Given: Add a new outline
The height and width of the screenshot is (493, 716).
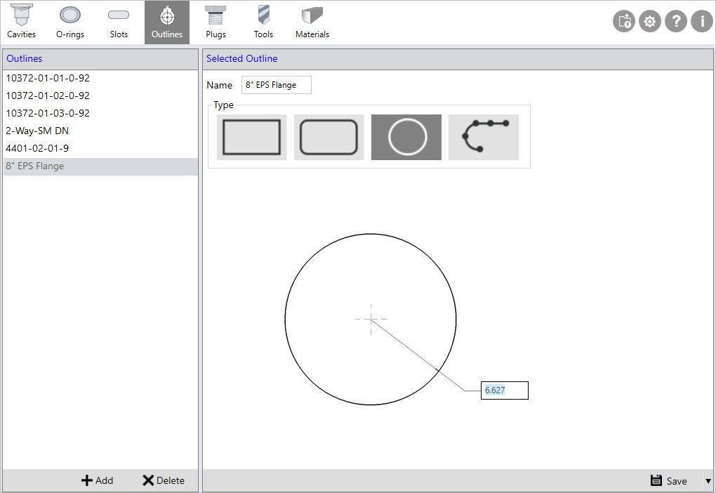Looking at the screenshot, I should [98, 480].
